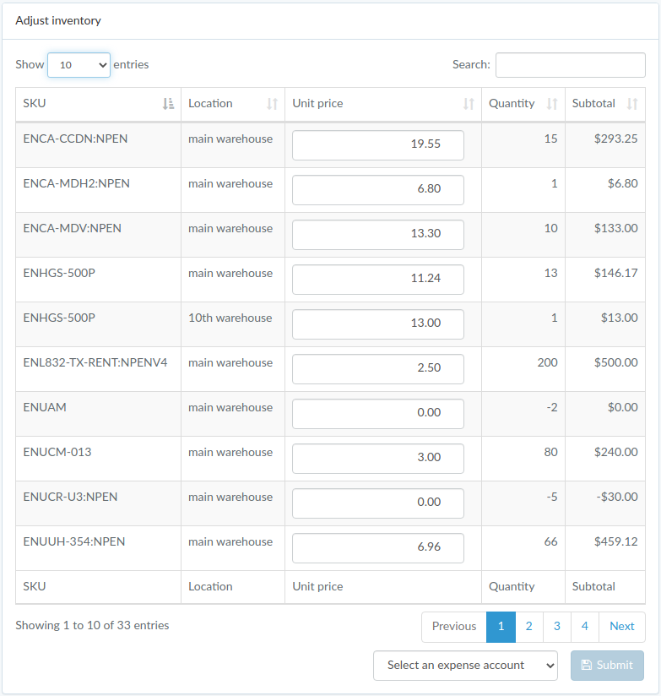661x696 pixels.
Task: Click subtotal $500.00
Action: pos(615,362)
